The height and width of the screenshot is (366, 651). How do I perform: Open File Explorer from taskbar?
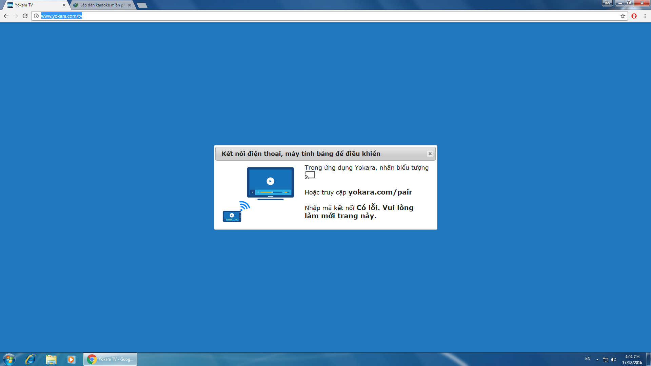click(51, 359)
